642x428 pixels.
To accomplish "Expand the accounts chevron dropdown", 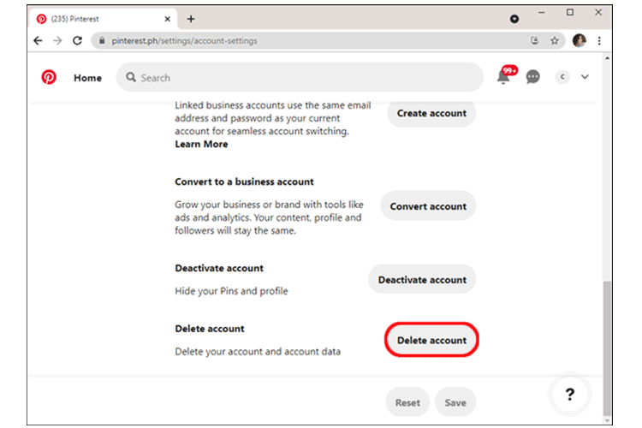I will 586,77.
